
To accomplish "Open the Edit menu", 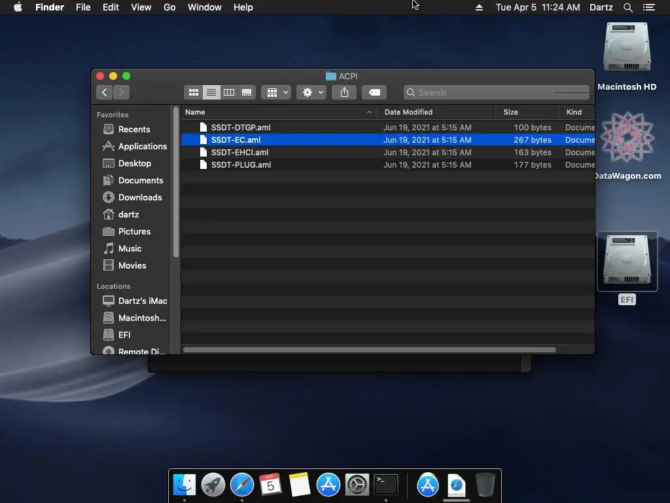I will pyautogui.click(x=111, y=7).
